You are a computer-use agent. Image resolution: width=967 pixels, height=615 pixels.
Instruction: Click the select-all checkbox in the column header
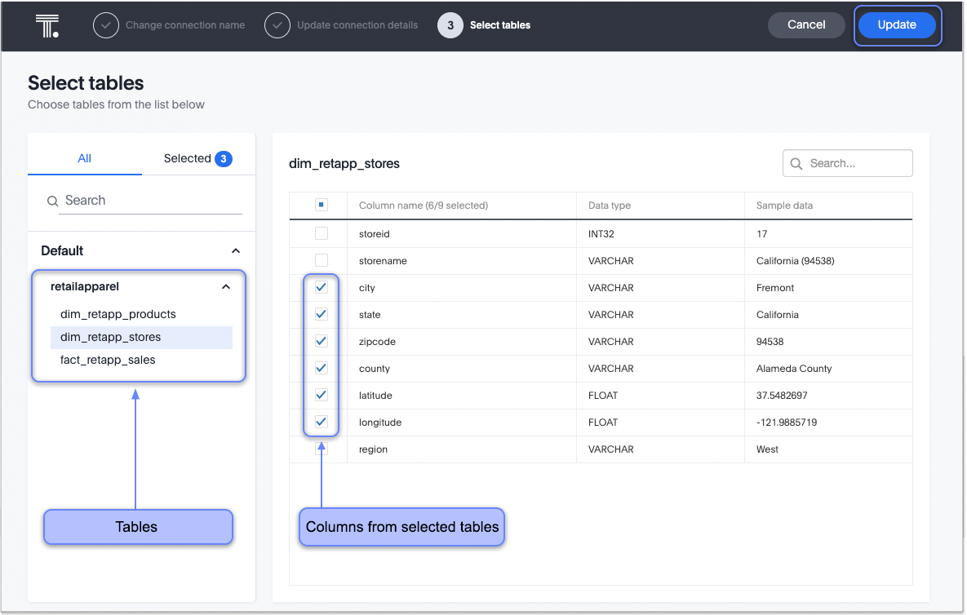(x=322, y=205)
